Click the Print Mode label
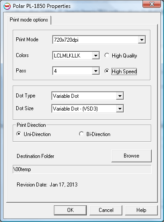Screen dimensions: 164x222 [x=27, y=39]
